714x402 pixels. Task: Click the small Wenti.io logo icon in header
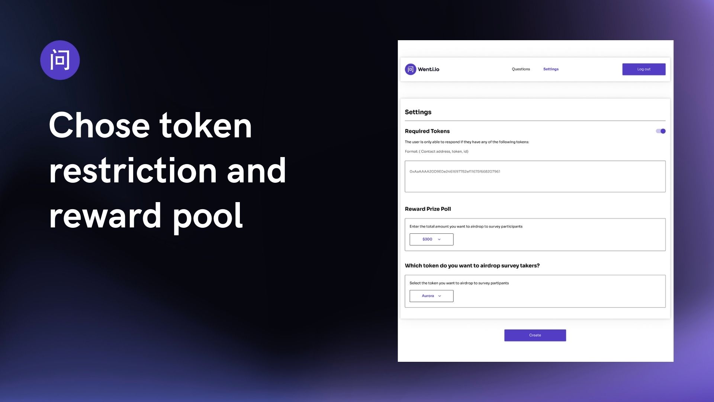coord(410,69)
